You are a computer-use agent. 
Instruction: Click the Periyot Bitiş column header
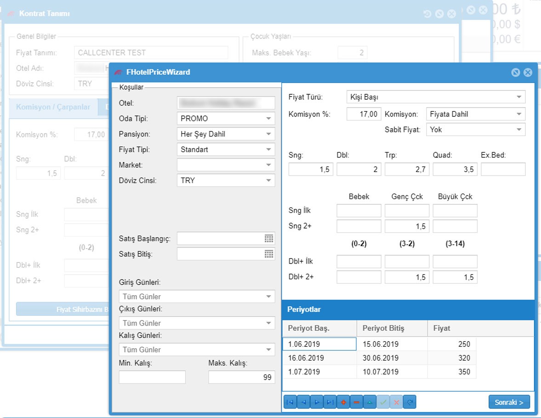tap(392, 328)
